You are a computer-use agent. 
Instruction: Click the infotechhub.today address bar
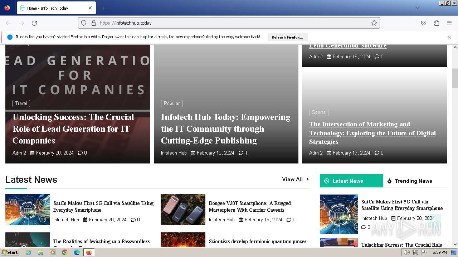click(229, 23)
